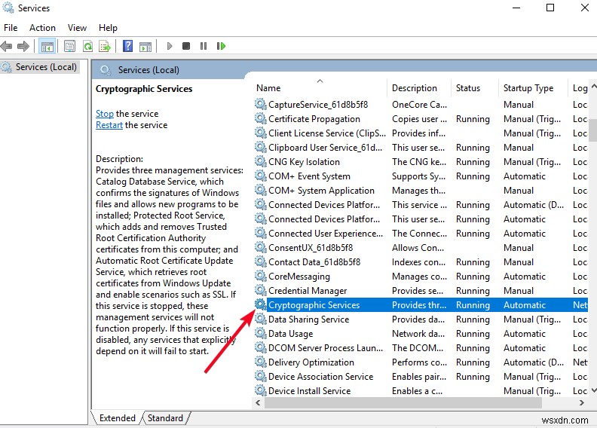The image size is (597, 428).
Task: Toggle Show/Hide Console Tree icon
Action: tap(47, 47)
